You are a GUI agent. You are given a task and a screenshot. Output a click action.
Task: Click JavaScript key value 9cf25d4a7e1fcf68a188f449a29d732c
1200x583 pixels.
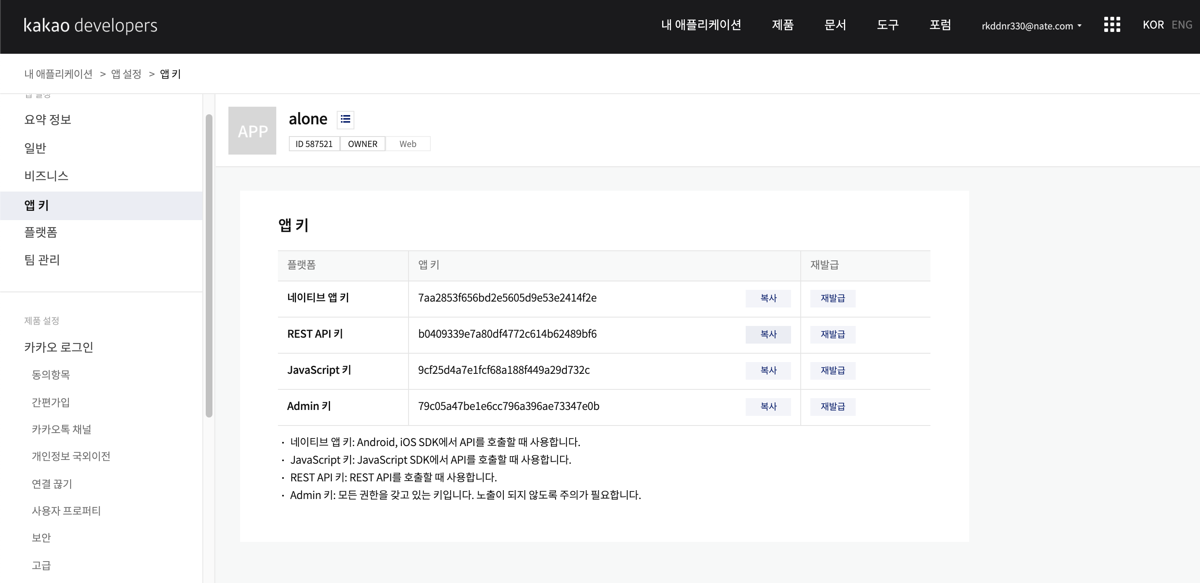tap(503, 370)
